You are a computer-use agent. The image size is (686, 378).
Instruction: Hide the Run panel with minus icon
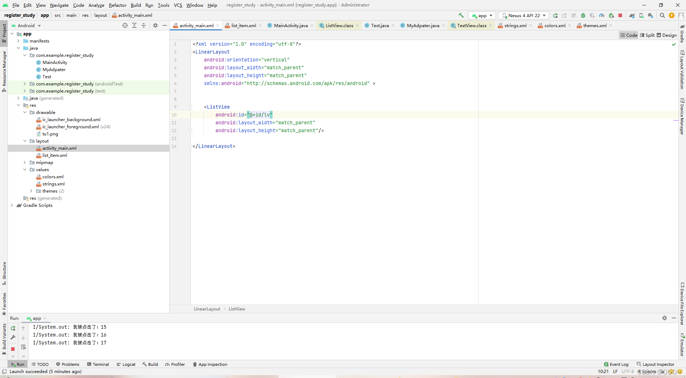coord(674,318)
